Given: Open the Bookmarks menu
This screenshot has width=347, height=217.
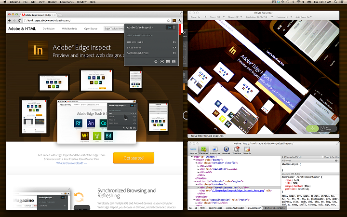Looking at the screenshot, I should [x=67, y=2].
